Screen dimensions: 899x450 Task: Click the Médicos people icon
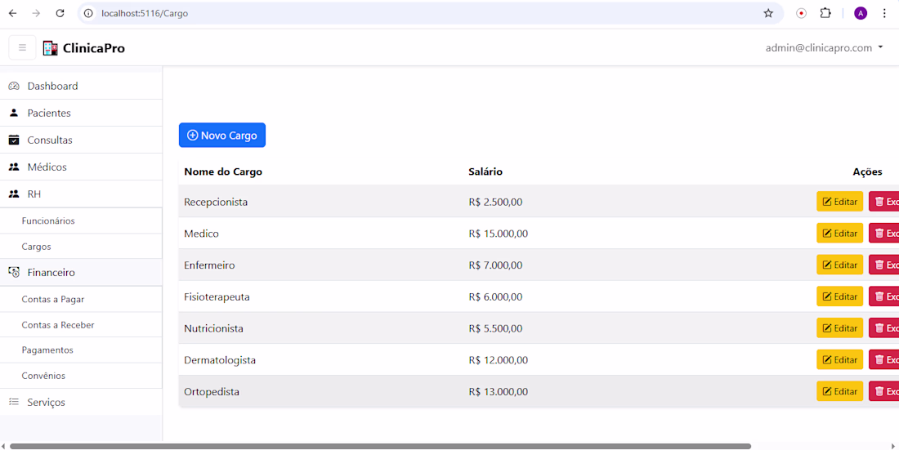pyautogui.click(x=15, y=167)
